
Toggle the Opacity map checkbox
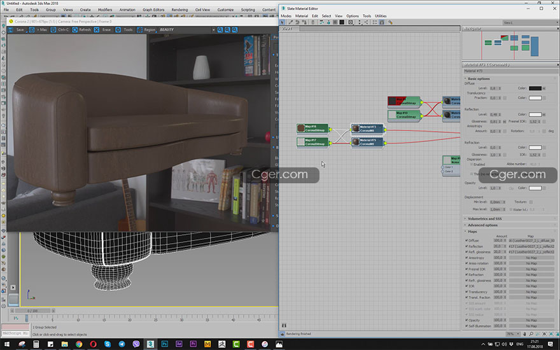click(x=466, y=320)
